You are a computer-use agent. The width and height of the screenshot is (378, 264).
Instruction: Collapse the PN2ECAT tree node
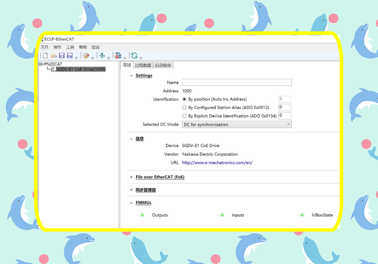41,64
